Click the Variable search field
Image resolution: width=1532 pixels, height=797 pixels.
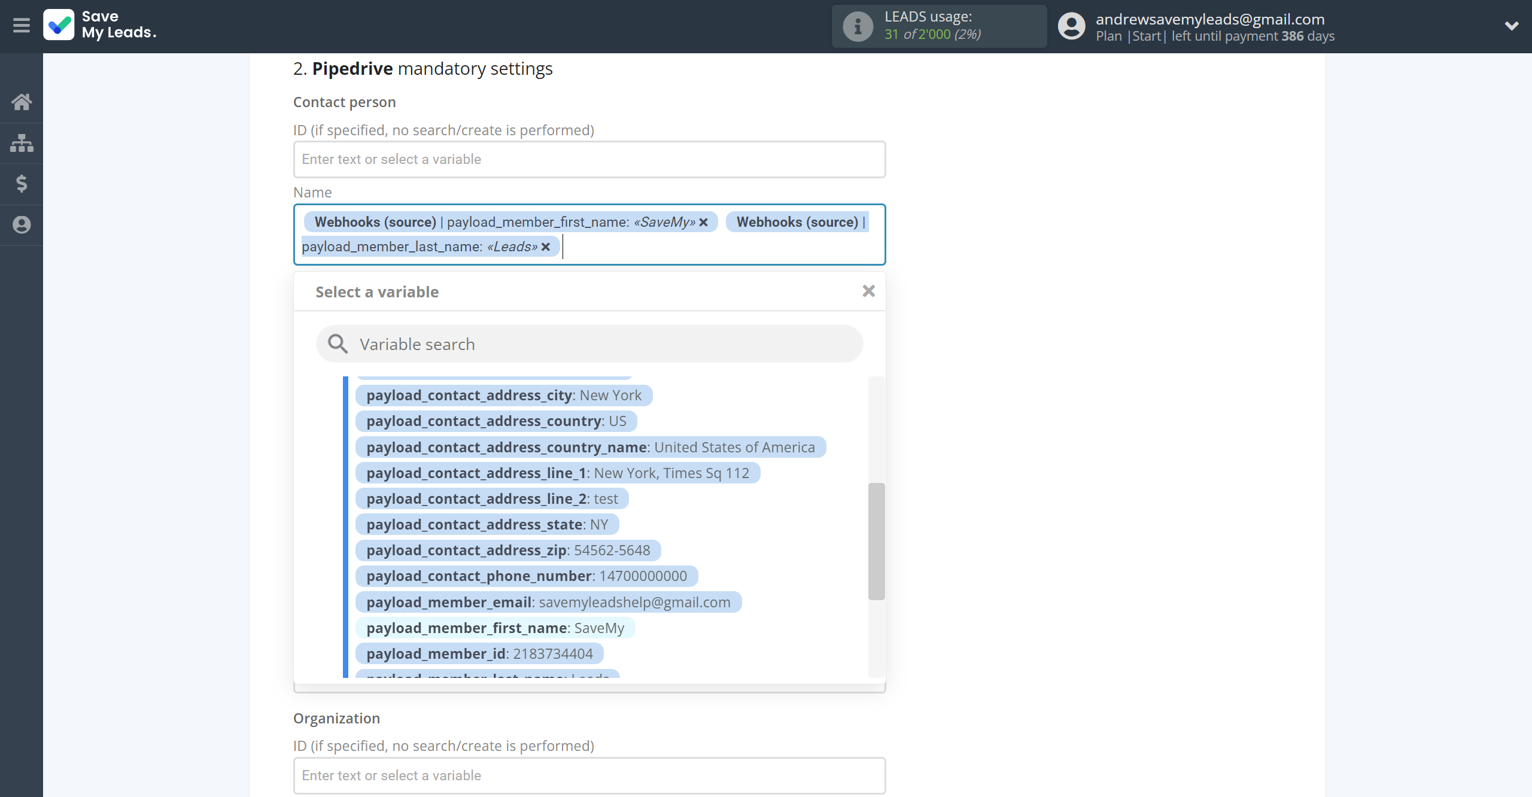(x=589, y=345)
